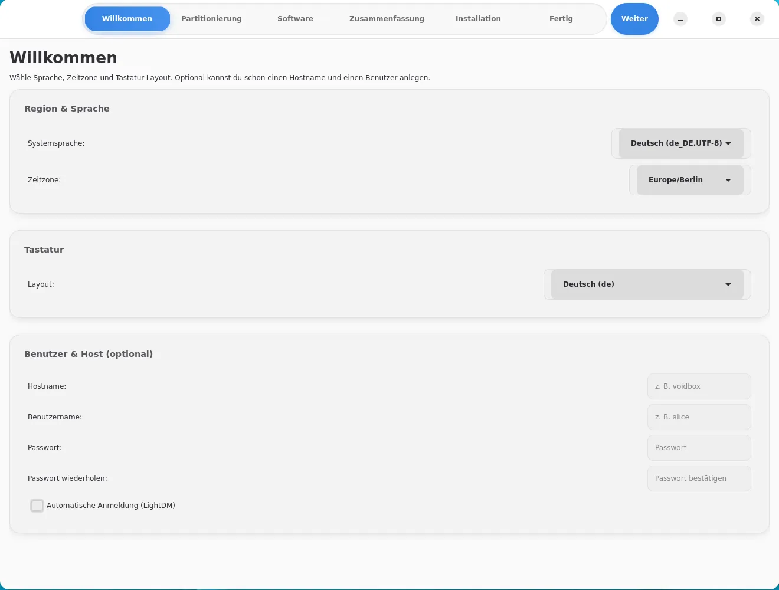Click into the Benutzername text field

pyautogui.click(x=699, y=417)
